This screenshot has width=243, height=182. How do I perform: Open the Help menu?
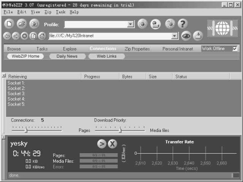click(74, 12)
